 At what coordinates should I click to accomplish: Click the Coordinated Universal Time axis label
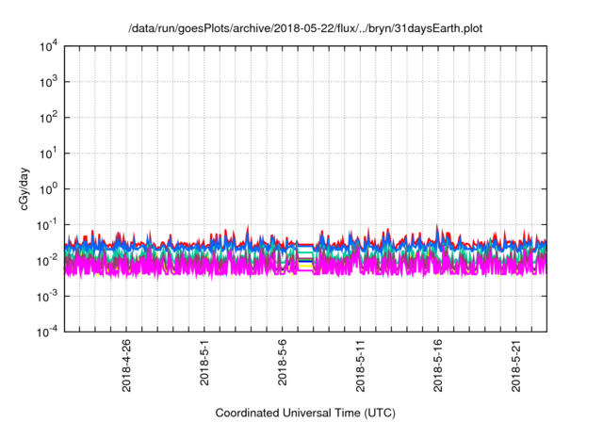[303, 413]
